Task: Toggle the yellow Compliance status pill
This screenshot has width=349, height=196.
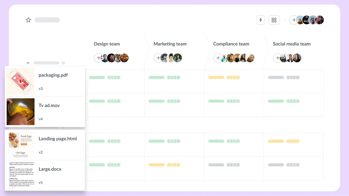Action: (x=216, y=77)
